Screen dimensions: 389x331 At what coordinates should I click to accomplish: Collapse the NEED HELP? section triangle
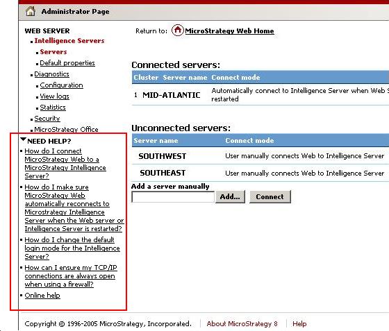[x=23, y=139]
